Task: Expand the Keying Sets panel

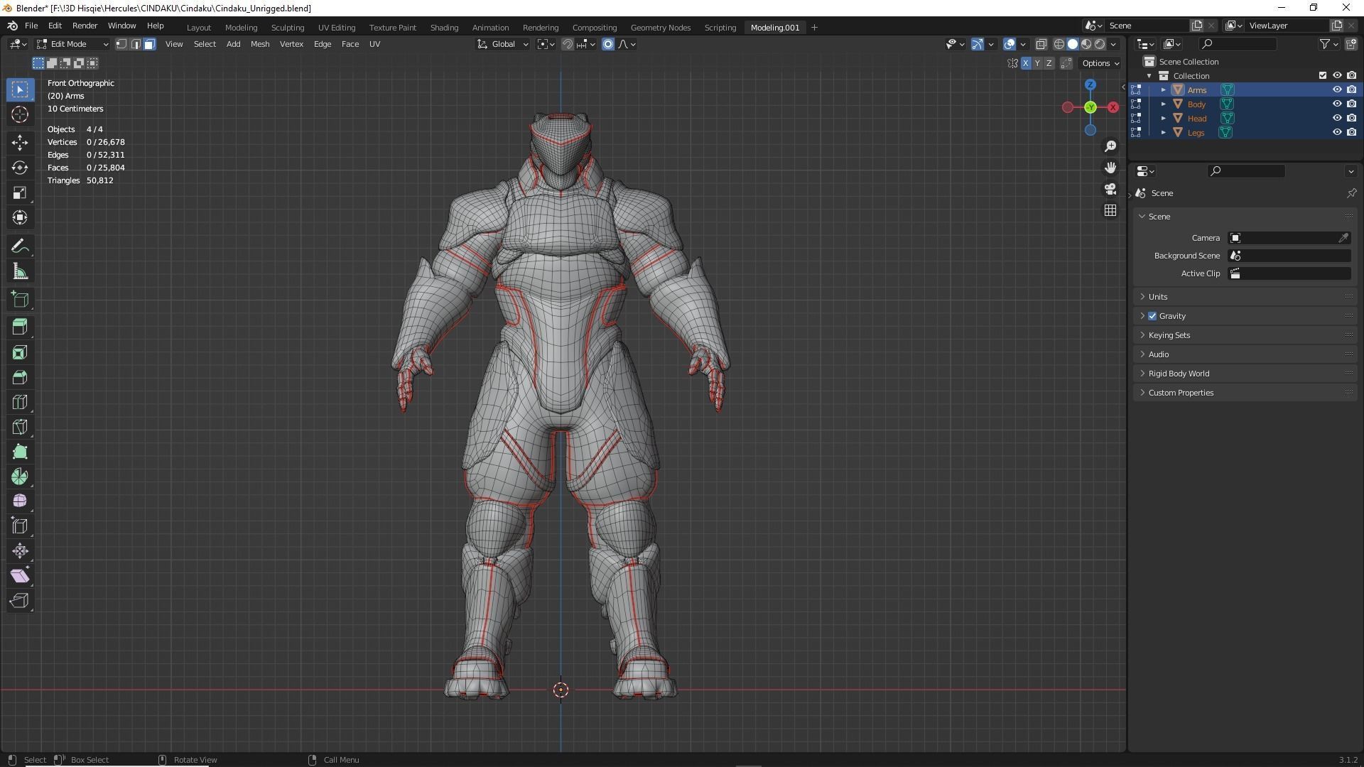Action: 1245,335
